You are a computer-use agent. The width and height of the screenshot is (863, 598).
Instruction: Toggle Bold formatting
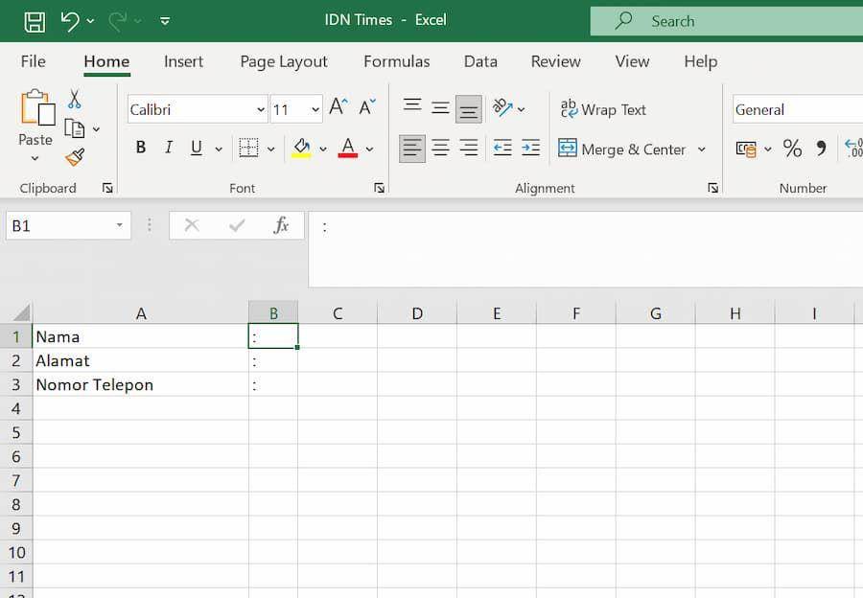point(141,148)
